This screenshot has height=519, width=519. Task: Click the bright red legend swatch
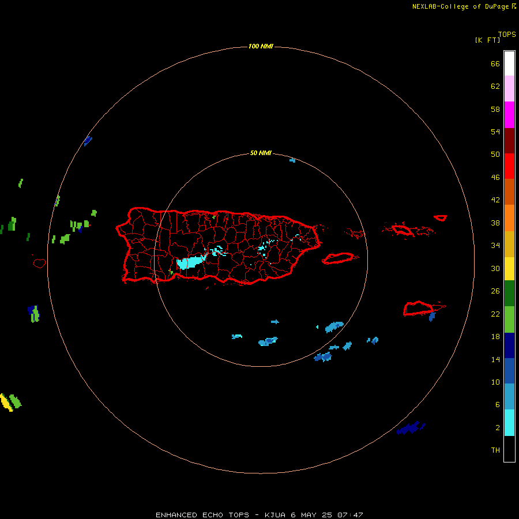[x=509, y=166]
